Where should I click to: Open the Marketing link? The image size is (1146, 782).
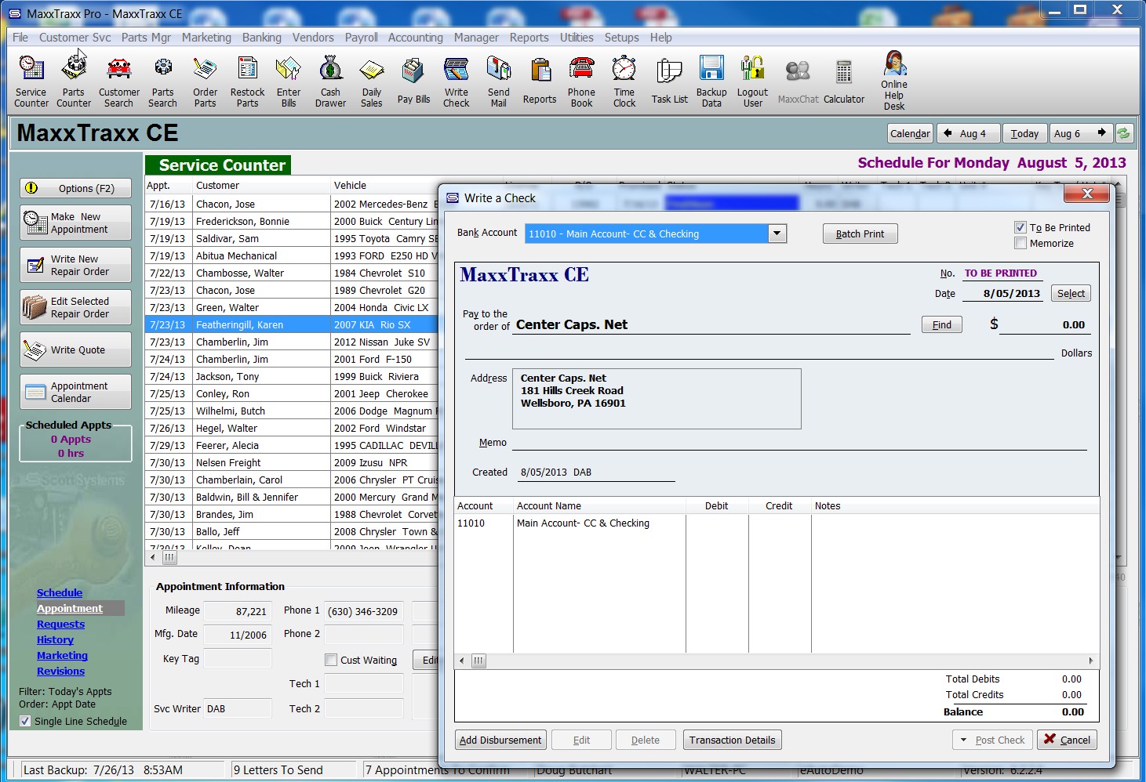(x=62, y=655)
